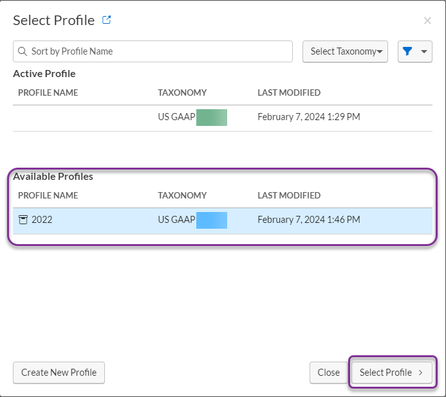Click the Create New Profile button
Screen dimensions: 446x397
pyautogui.click(x=59, y=373)
